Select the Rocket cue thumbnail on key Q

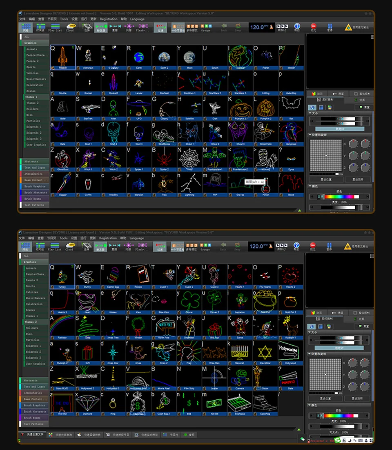[x=63, y=57]
